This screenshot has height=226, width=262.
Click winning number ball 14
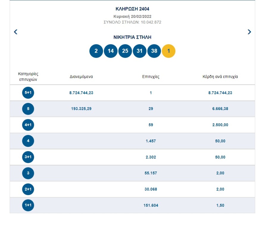click(110, 51)
